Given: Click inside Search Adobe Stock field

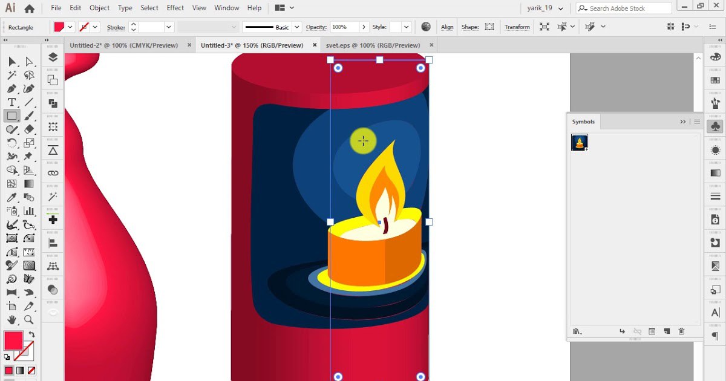Looking at the screenshot, I should pos(623,8).
